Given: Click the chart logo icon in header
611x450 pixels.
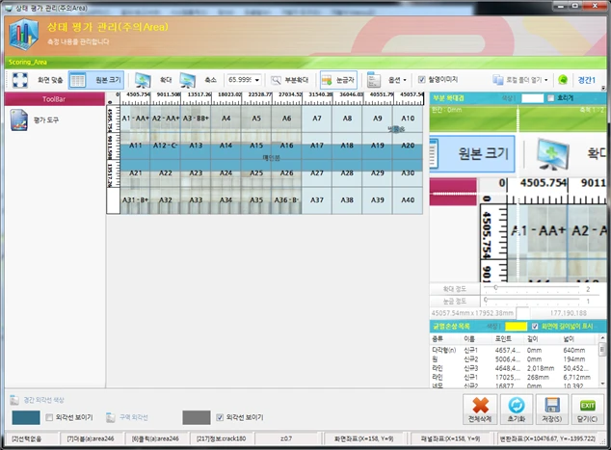Looking at the screenshot, I should (x=24, y=35).
